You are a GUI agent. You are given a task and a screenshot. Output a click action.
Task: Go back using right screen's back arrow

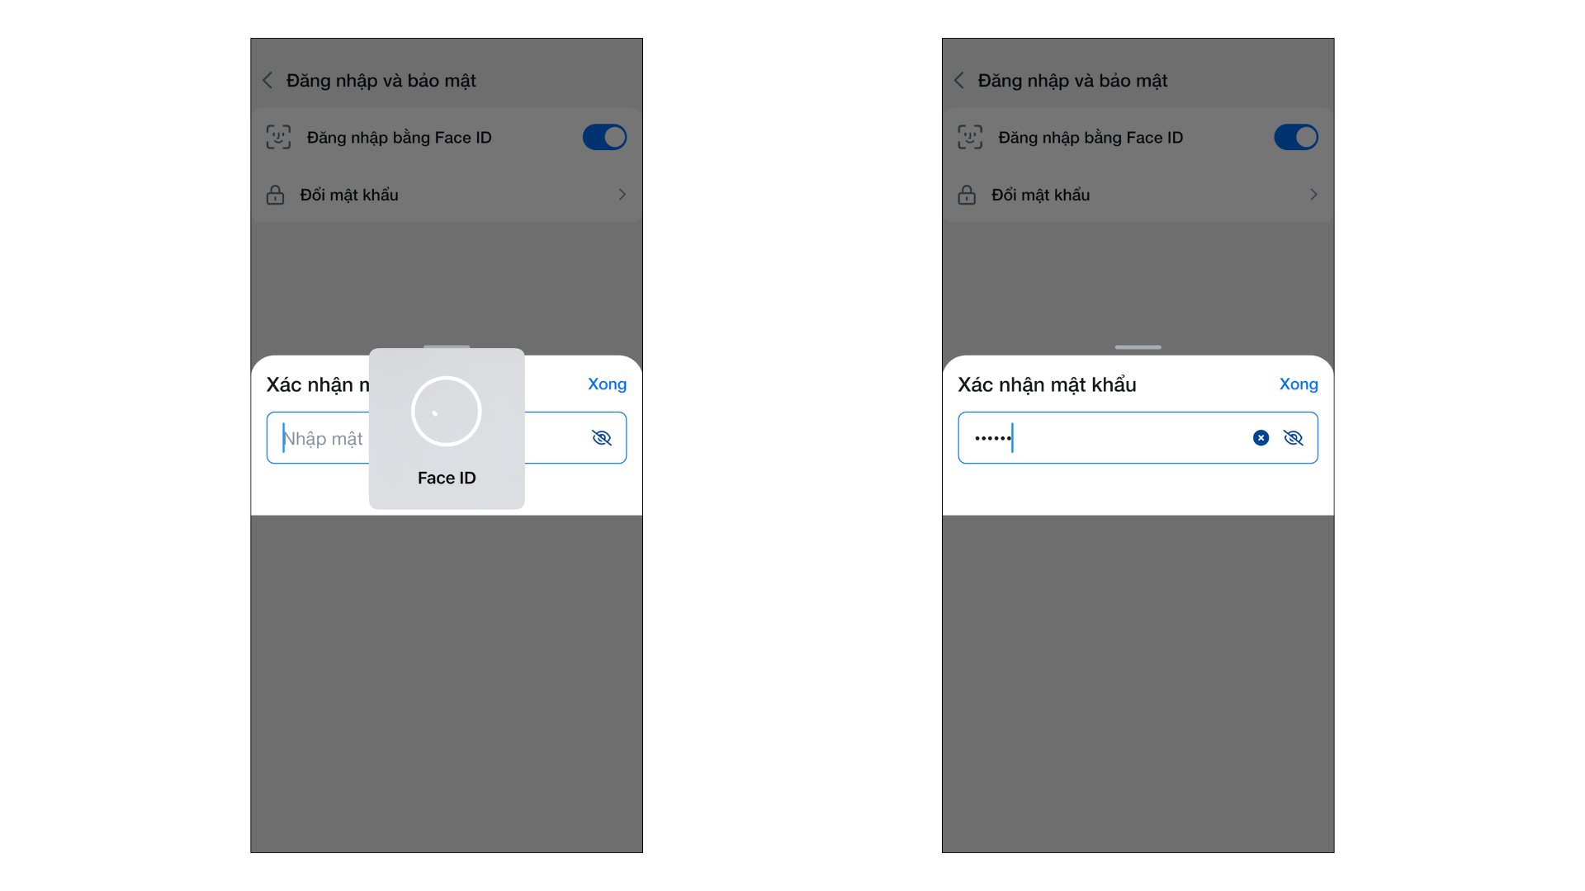pos(959,80)
